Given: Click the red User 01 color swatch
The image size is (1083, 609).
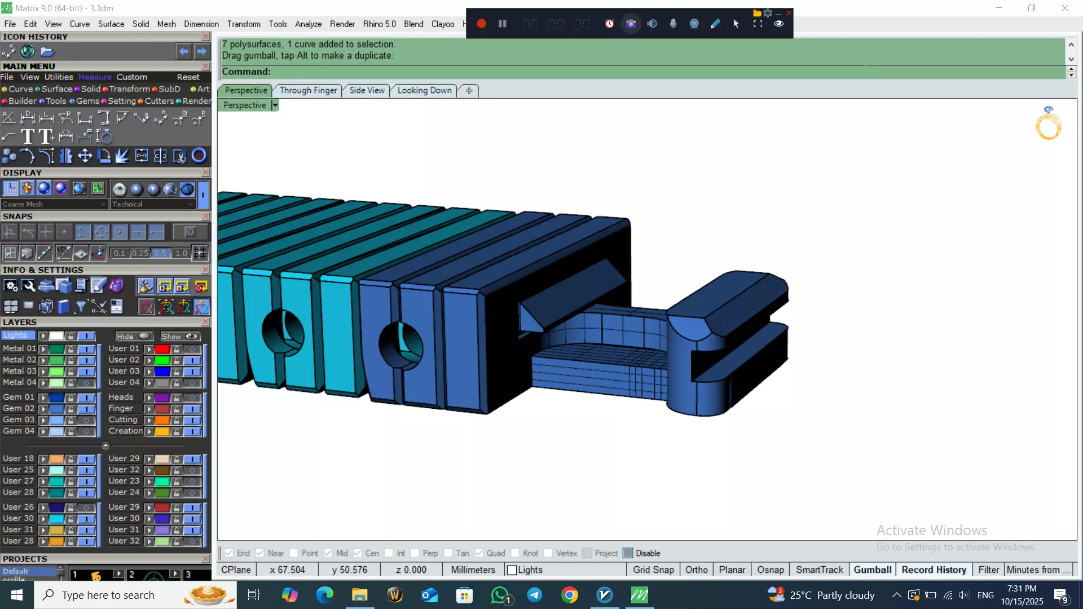Looking at the screenshot, I should click(162, 349).
